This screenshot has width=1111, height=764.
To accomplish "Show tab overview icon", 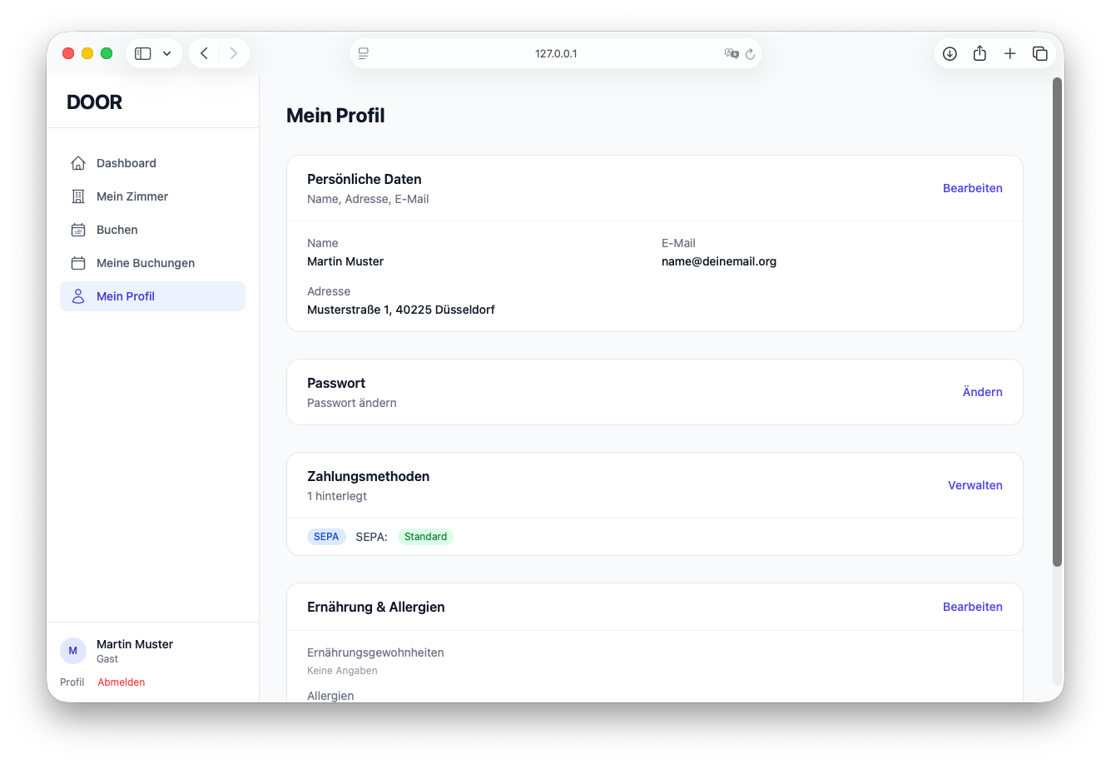I will (x=1039, y=53).
